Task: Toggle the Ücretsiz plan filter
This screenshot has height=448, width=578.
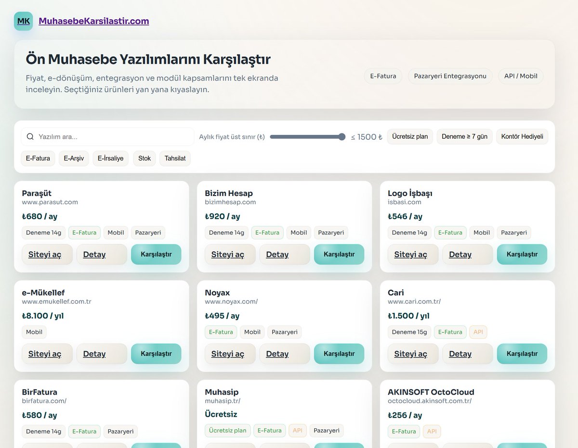Action: (410, 137)
